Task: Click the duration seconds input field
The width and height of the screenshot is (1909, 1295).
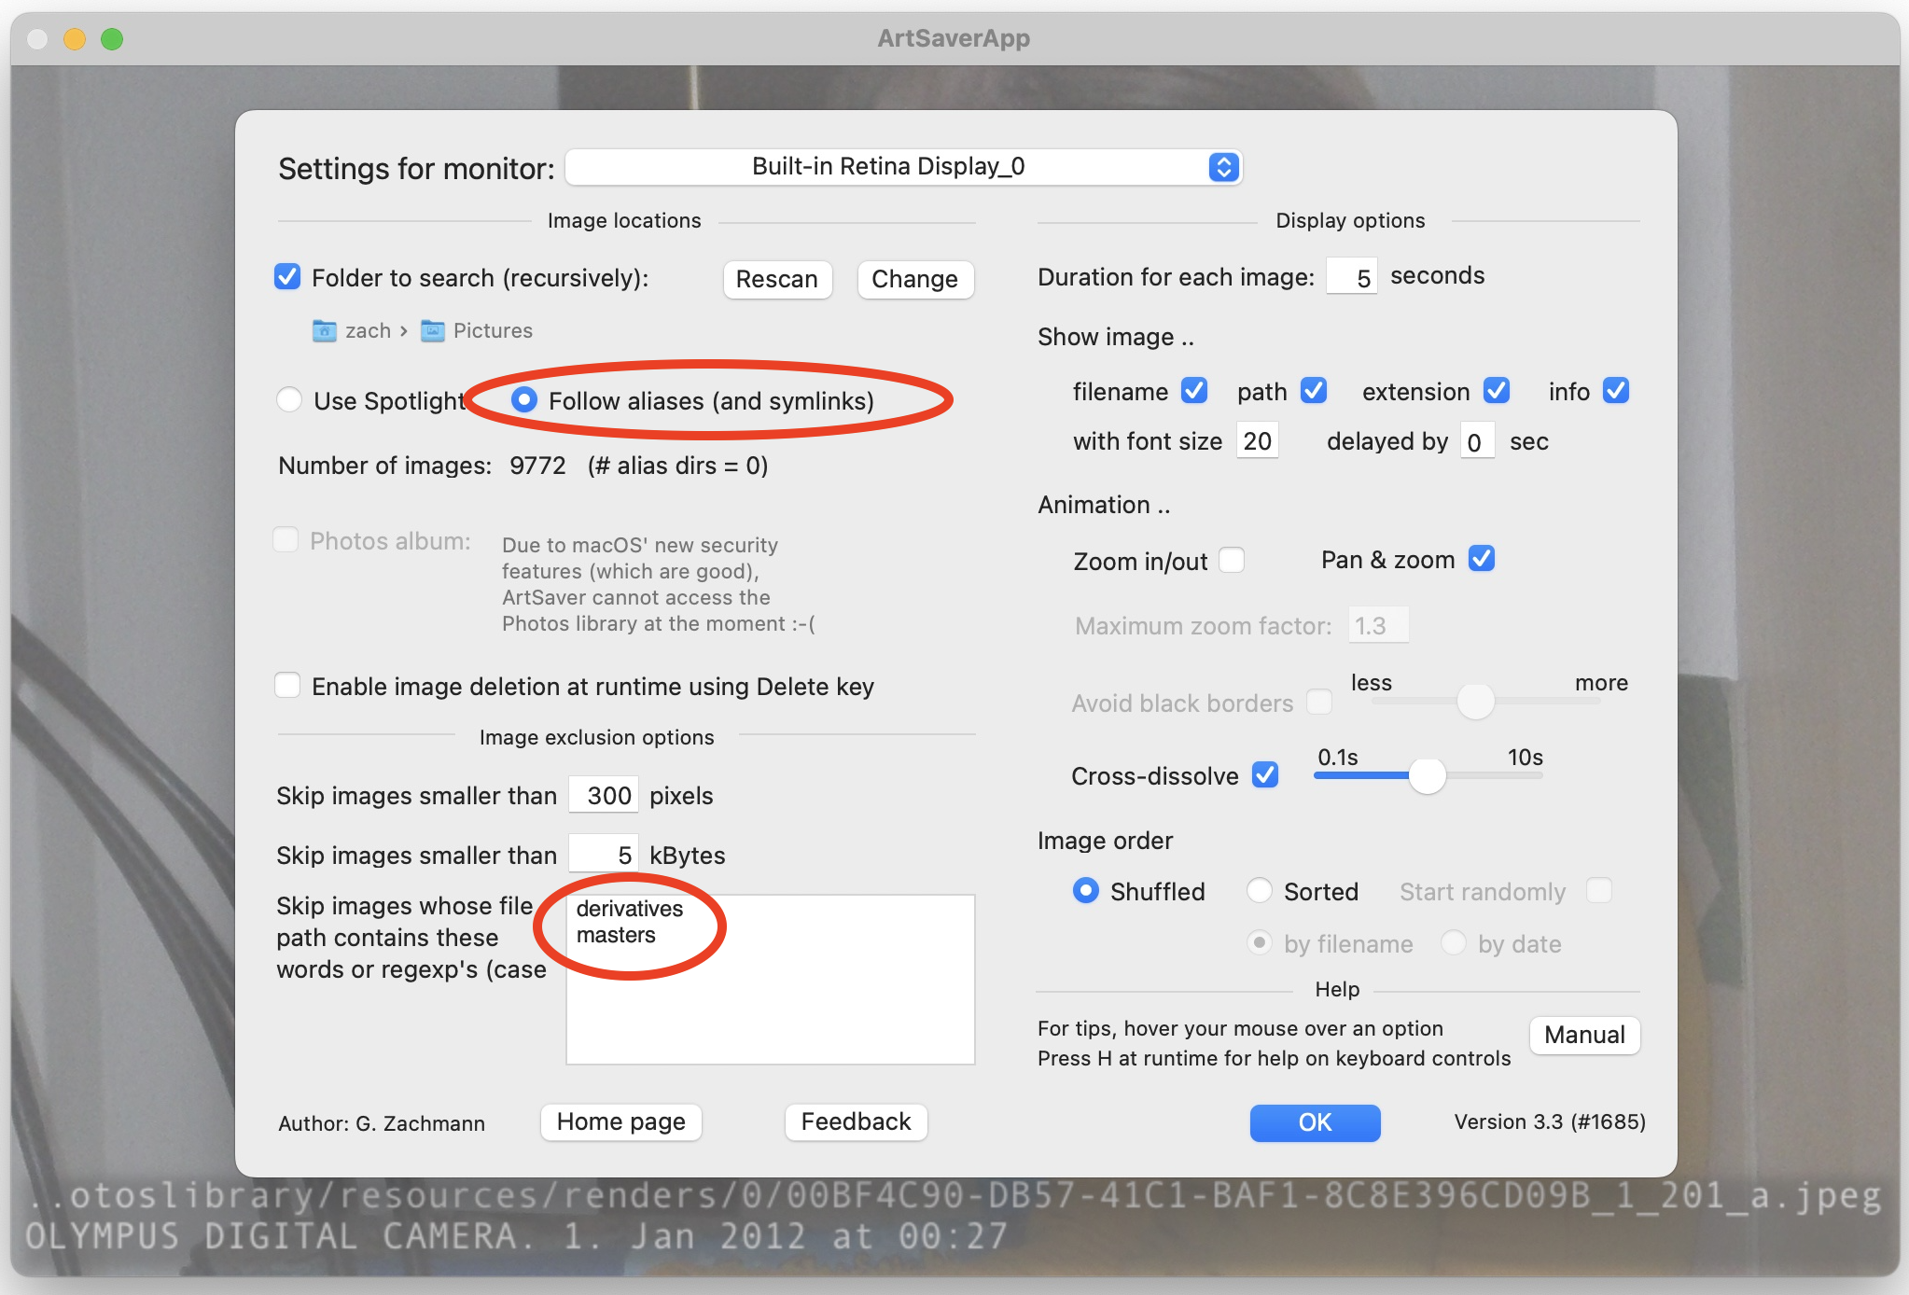Action: pyautogui.click(x=1352, y=277)
